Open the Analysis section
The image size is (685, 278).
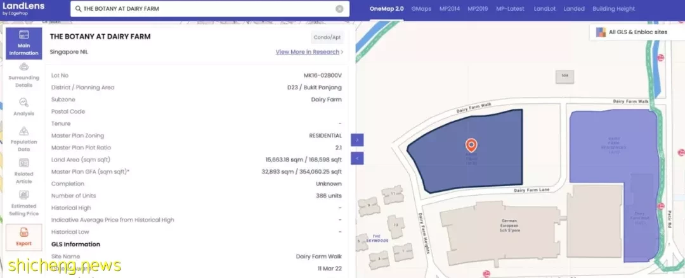click(x=24, y=108)
